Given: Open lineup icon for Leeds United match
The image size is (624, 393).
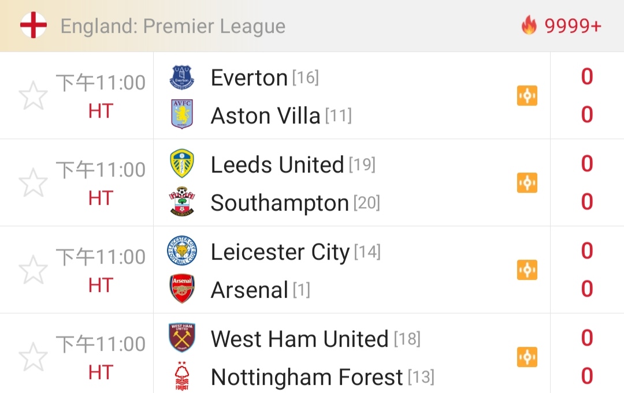Looking at the screenshot, I should coord(527,183).
